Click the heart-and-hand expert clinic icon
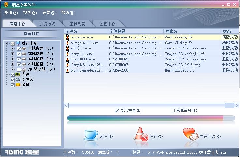The height and width of the screenshot is (157, 240). (190, 134)
